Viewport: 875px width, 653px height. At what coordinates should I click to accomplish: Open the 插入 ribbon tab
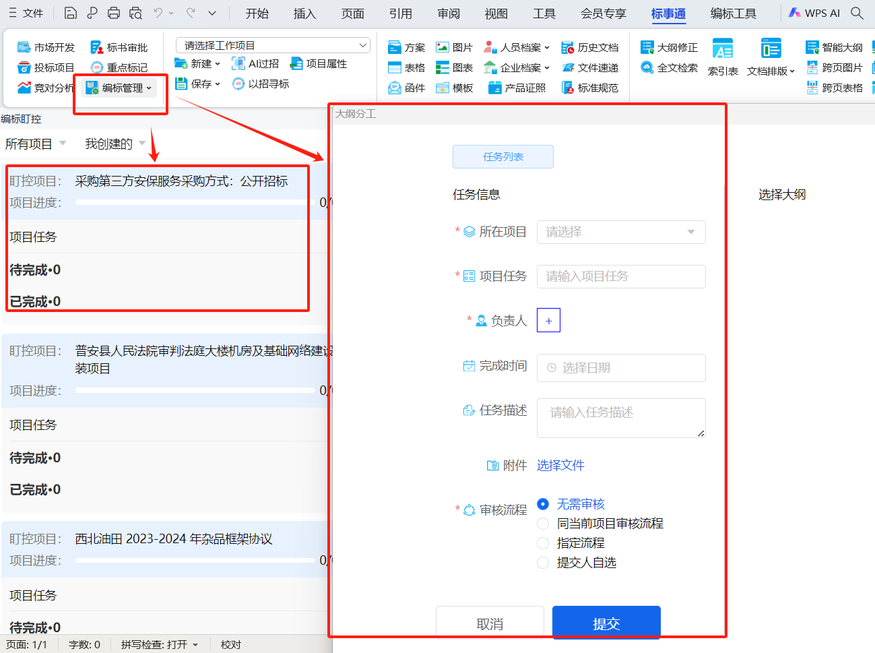click(304, 13)
